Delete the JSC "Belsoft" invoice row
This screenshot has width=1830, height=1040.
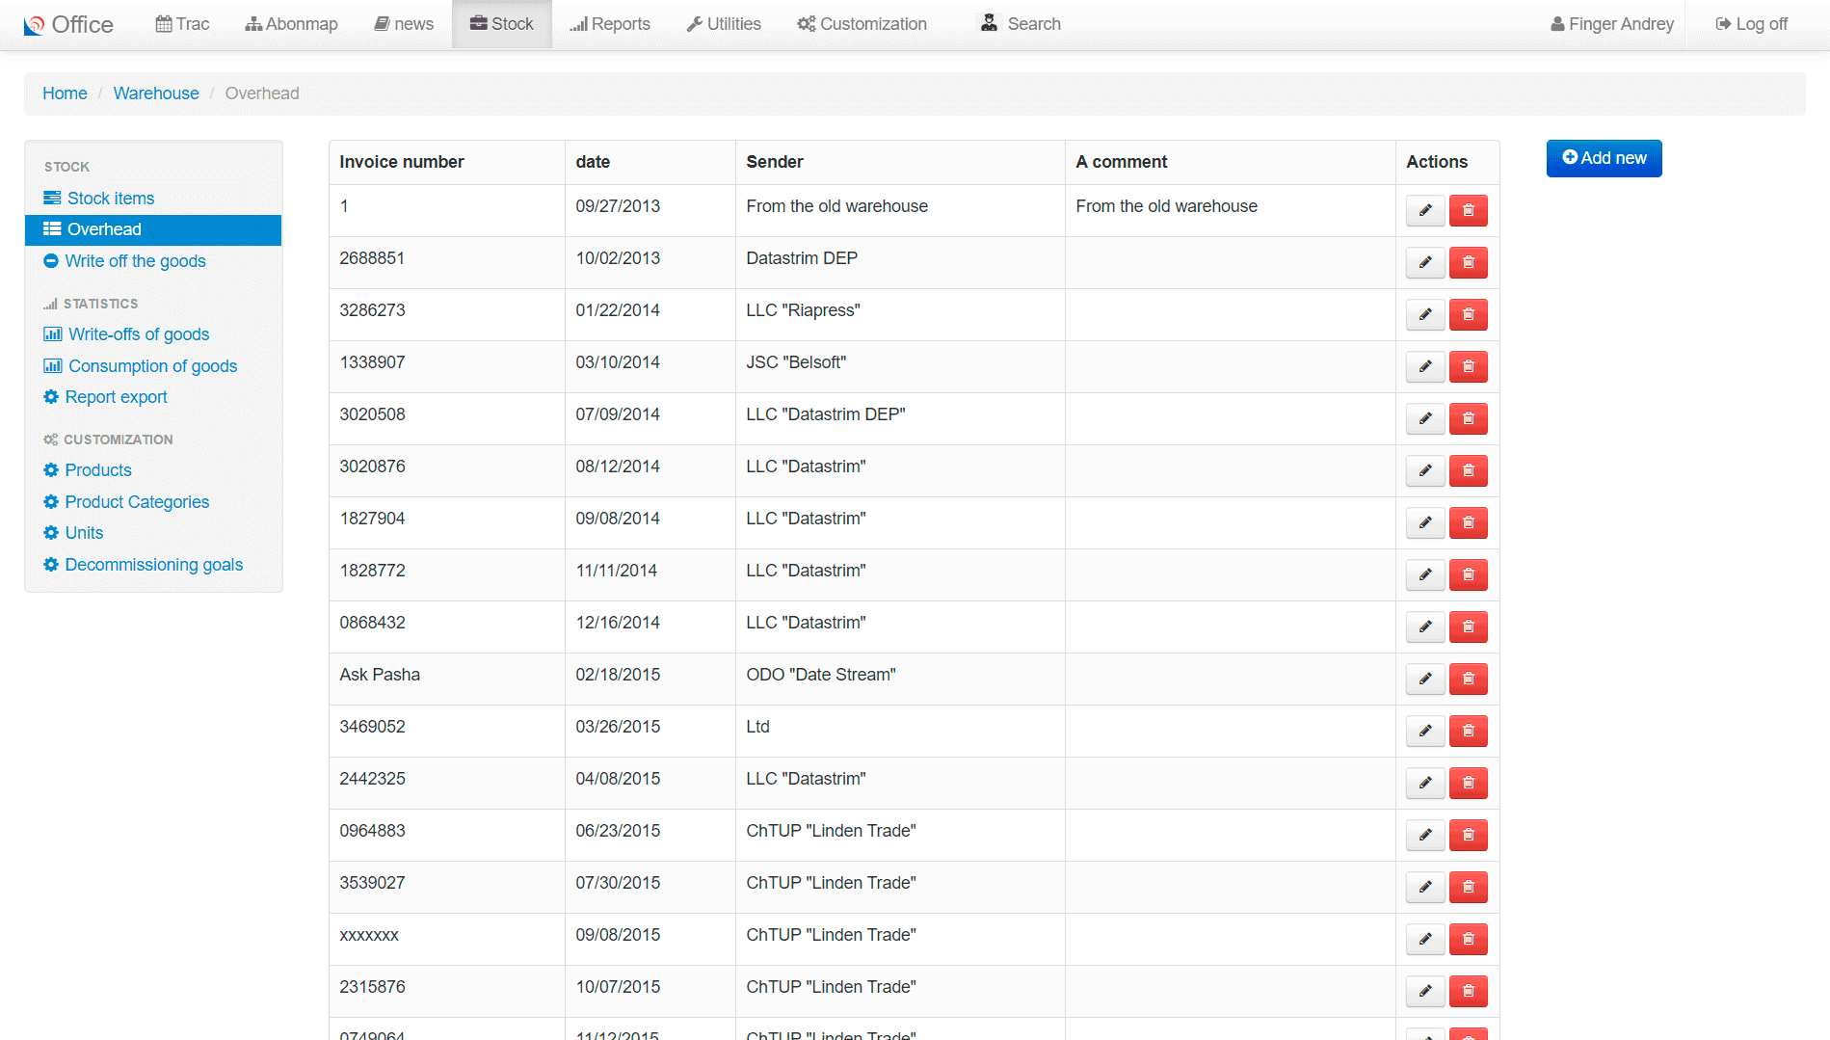pyautogui.click(x=1469, y=366)
